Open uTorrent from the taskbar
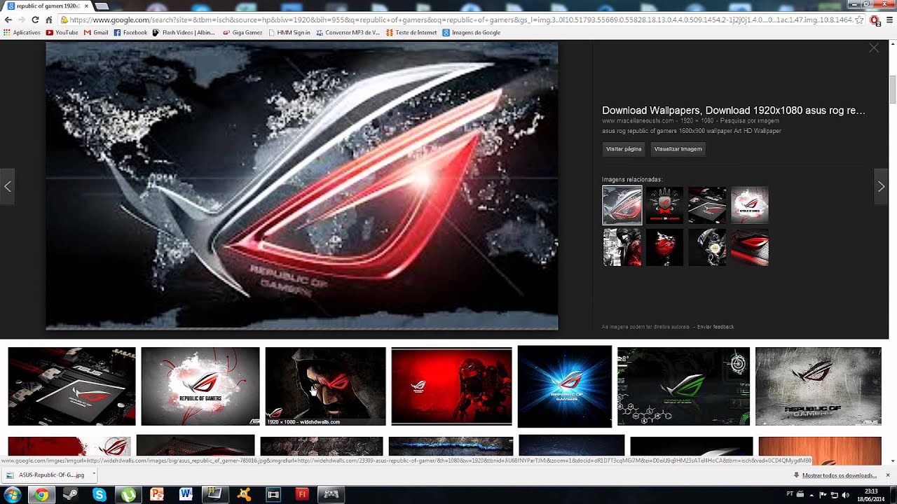 [128, 495]
